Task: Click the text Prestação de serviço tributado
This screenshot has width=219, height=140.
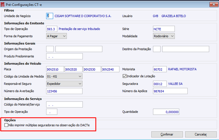Action: point(79,29)
